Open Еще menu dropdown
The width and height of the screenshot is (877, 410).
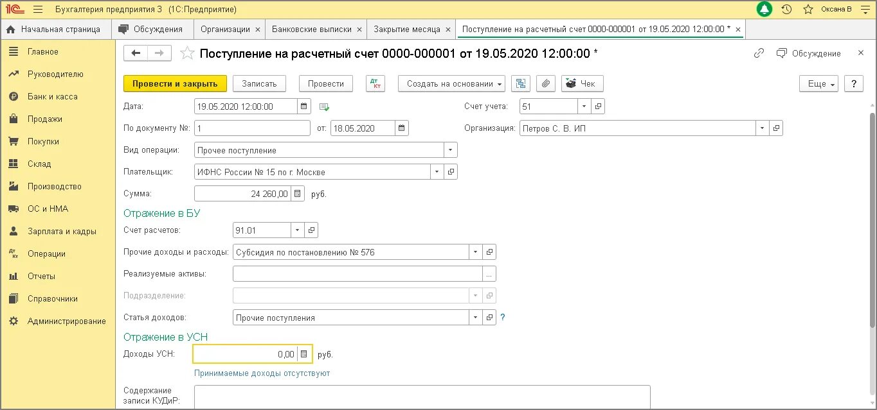(x=819, y=83)
